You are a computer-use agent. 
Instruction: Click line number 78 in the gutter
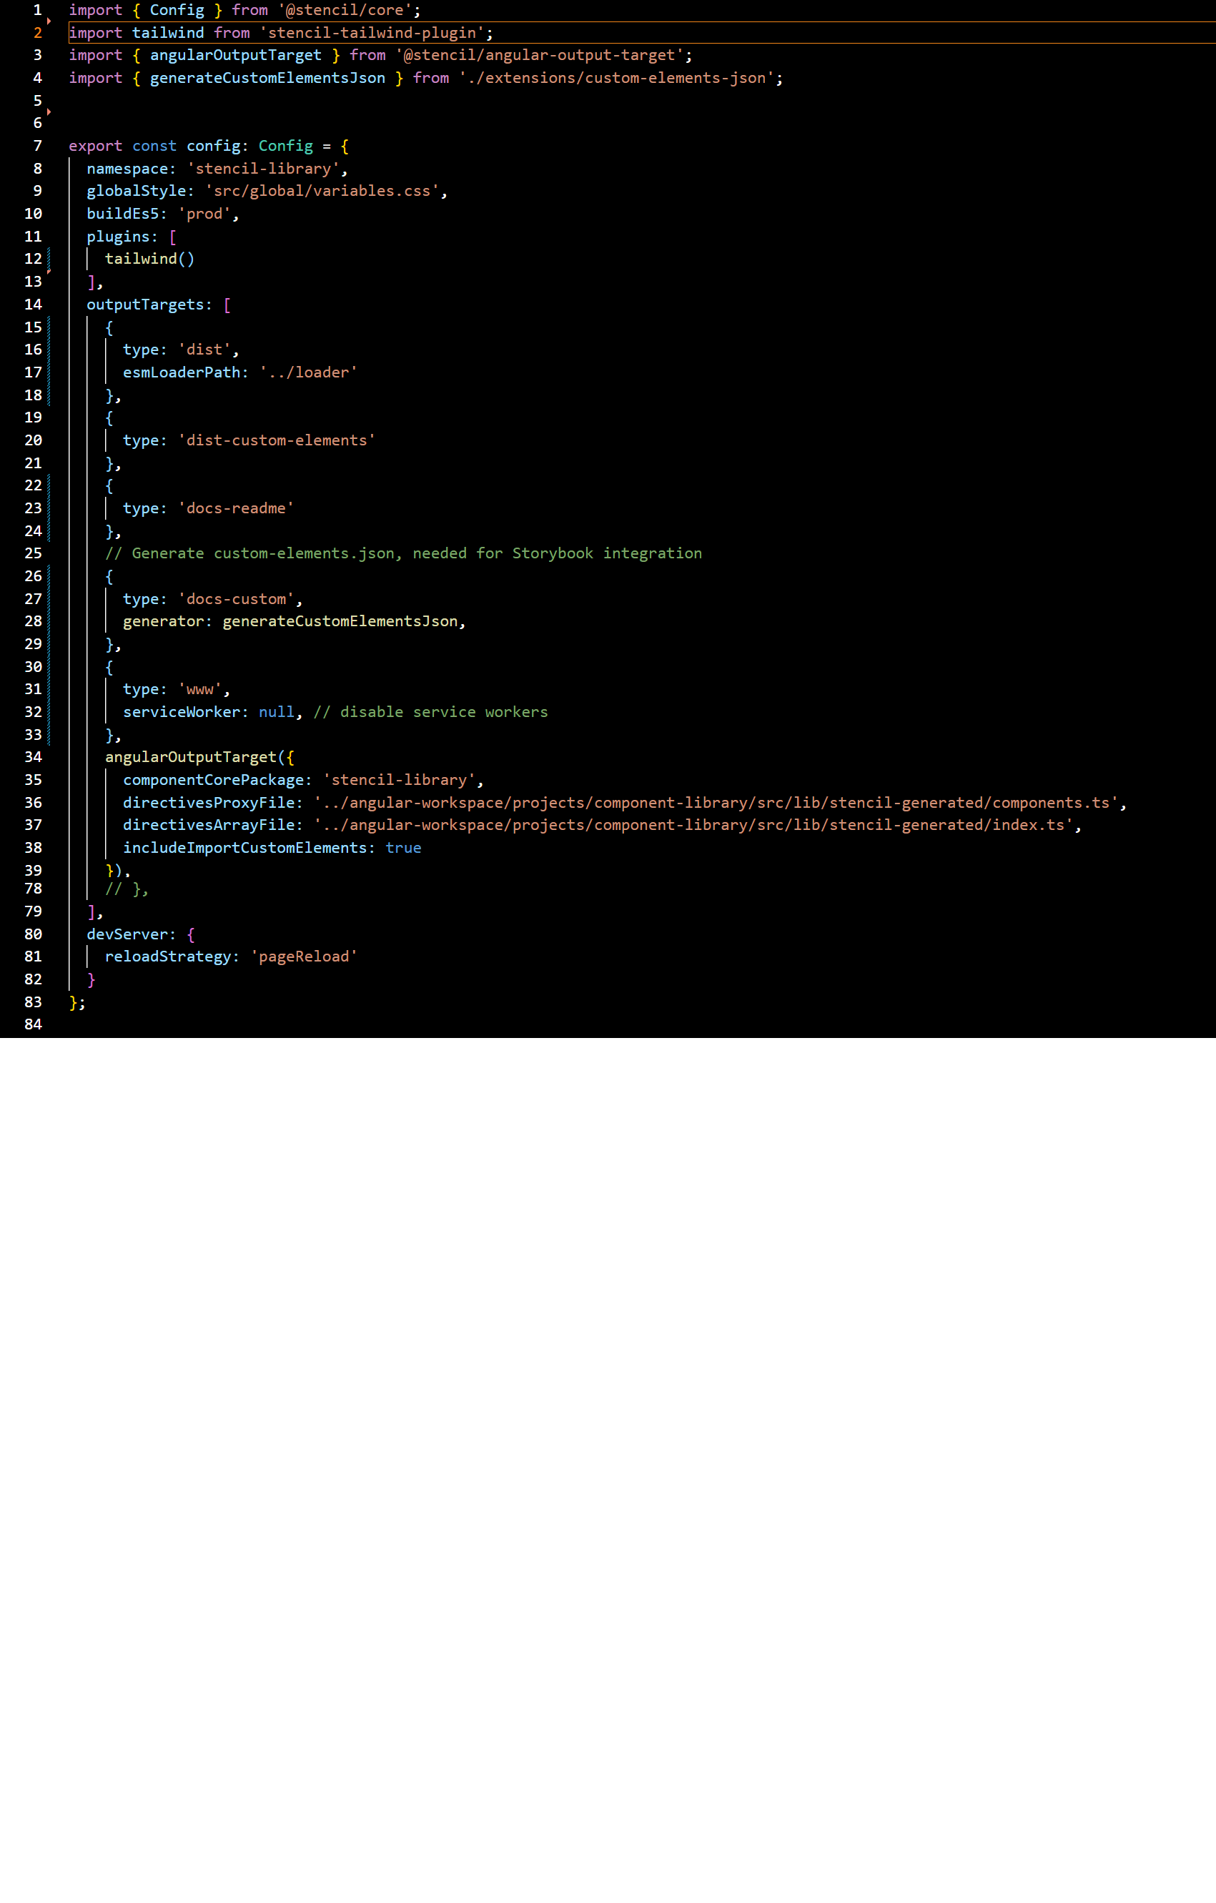click(33, 890)
